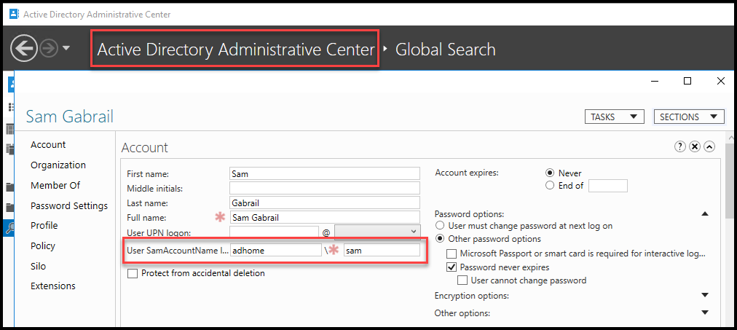737x330 pixels.
Task: Click the back navigation arrow
Action: point(24,48)
